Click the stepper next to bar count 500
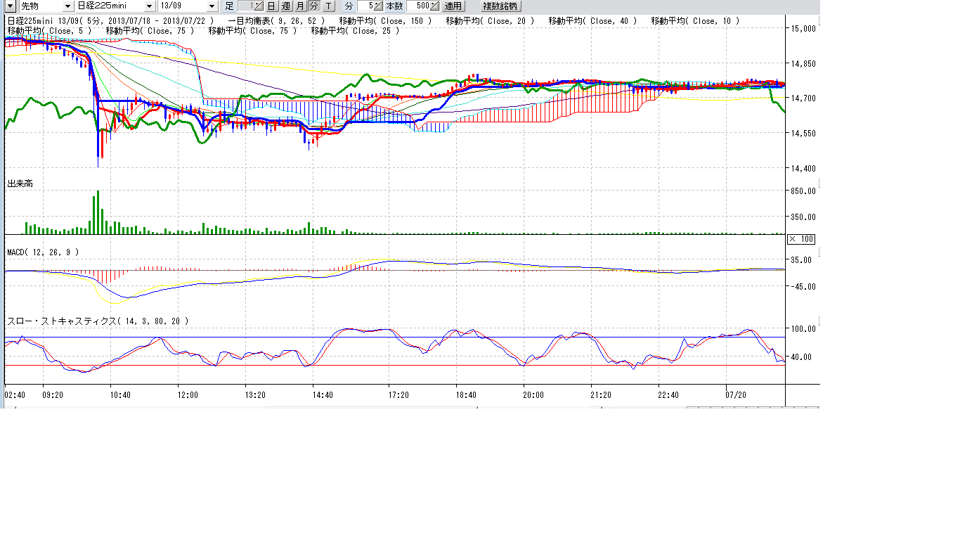This screenshot has height=540, width=960. click(435, 6)
